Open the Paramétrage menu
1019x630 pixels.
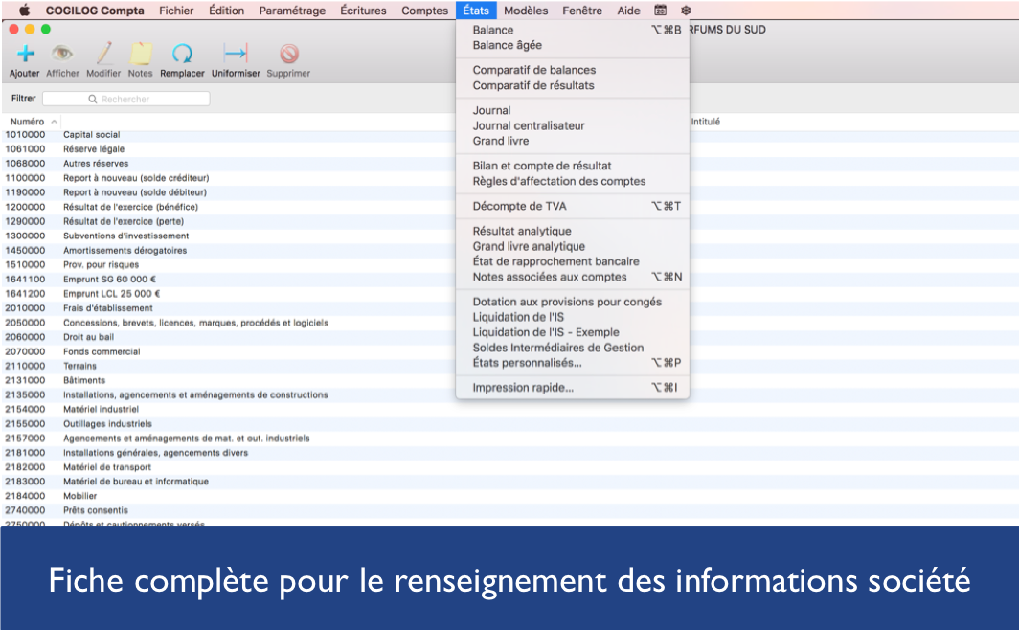292,11
